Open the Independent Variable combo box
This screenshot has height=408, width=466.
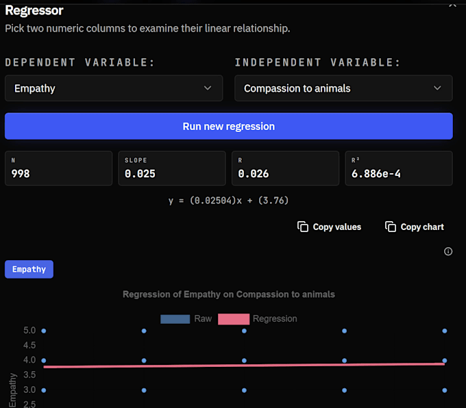coord(343,88)
